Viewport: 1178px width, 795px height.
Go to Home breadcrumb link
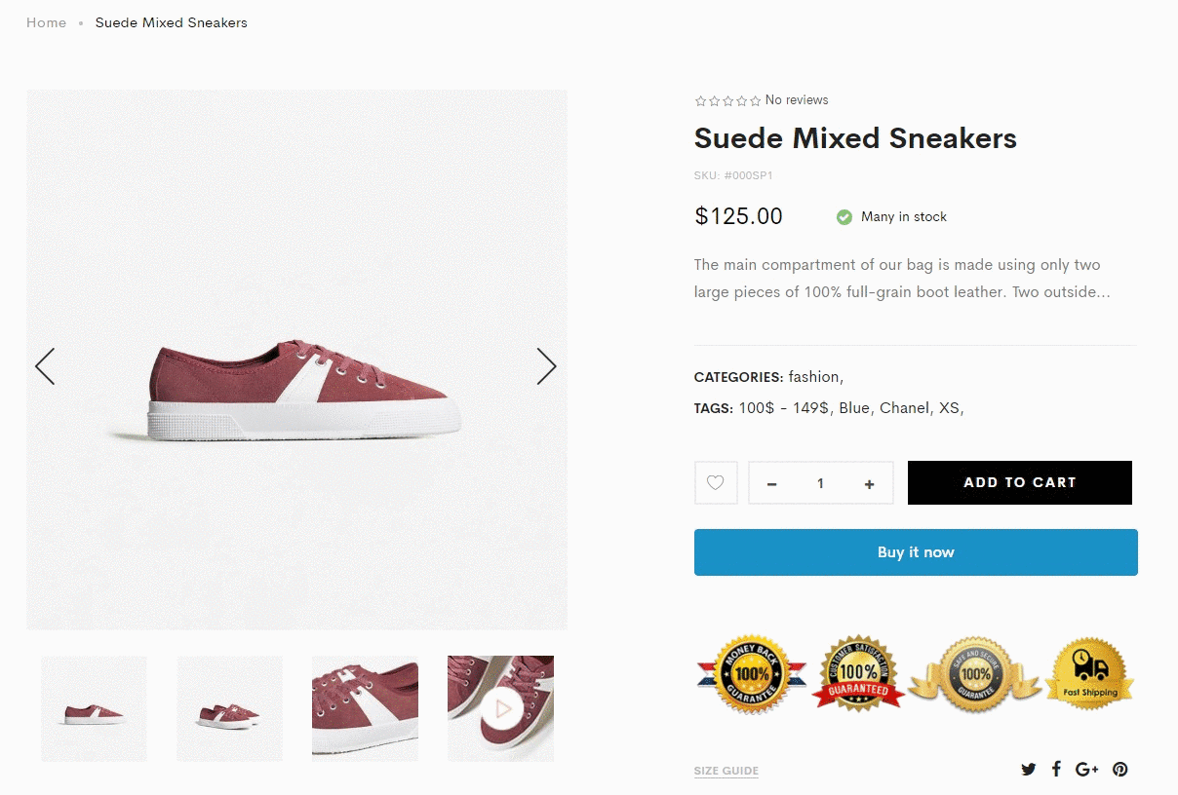[x=46, y=22]
